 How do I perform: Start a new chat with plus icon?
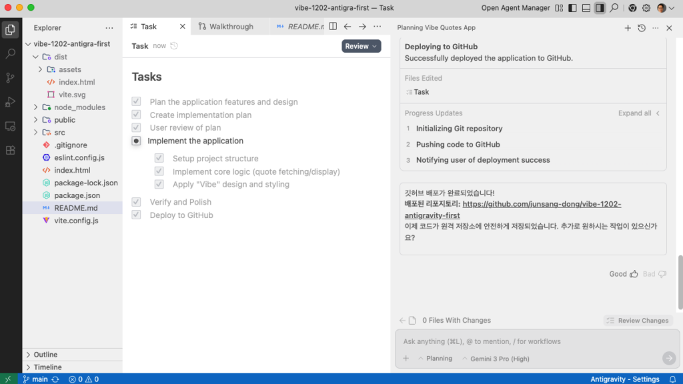click(x=628, y=28)
